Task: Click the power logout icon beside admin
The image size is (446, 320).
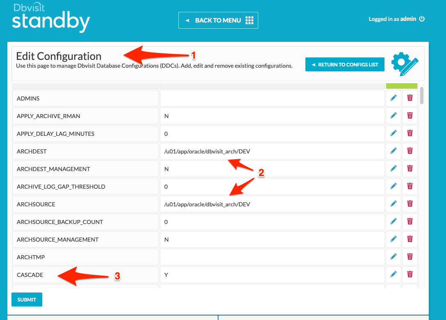Action: (x=422, y=19)
